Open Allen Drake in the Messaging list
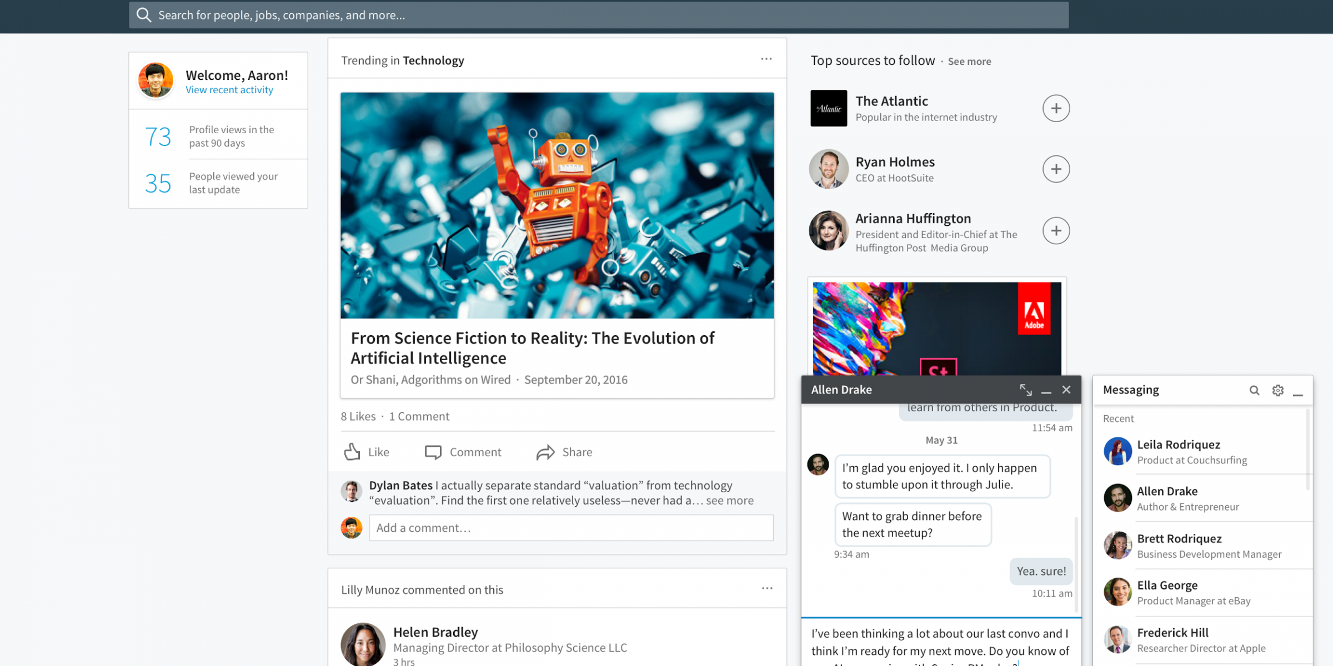This screenshot has height=666, width=1333. pyautogui.click(x=1202, y=498)
